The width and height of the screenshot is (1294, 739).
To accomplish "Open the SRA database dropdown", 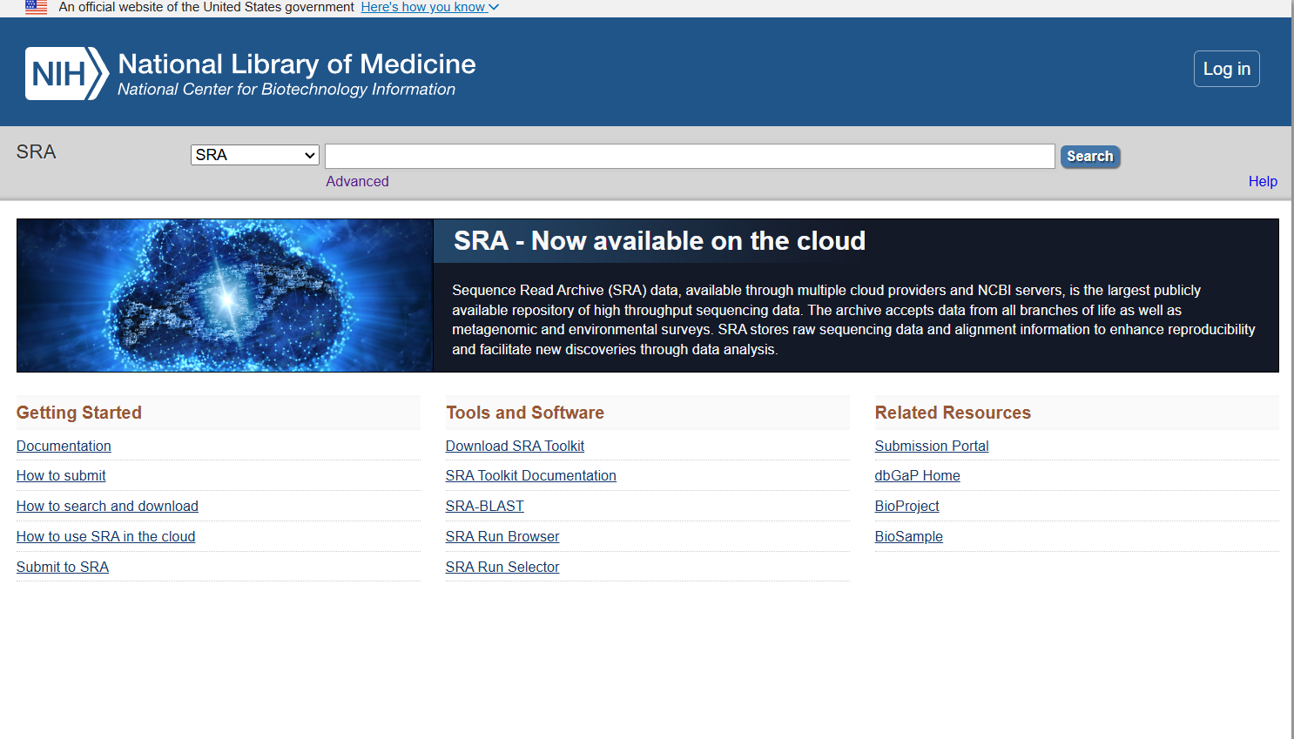I will pyautogui.click(x=255, y=155).
